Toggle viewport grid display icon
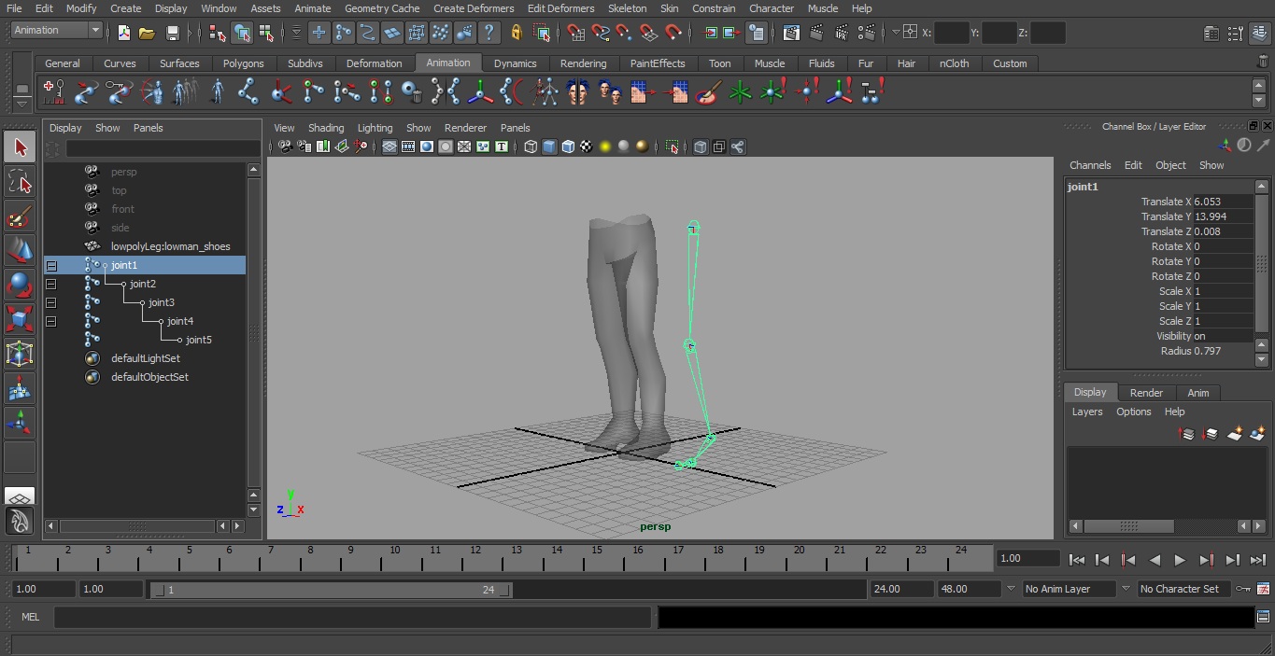This screenshot has height=656, width=1275. [x=390, y=147]
